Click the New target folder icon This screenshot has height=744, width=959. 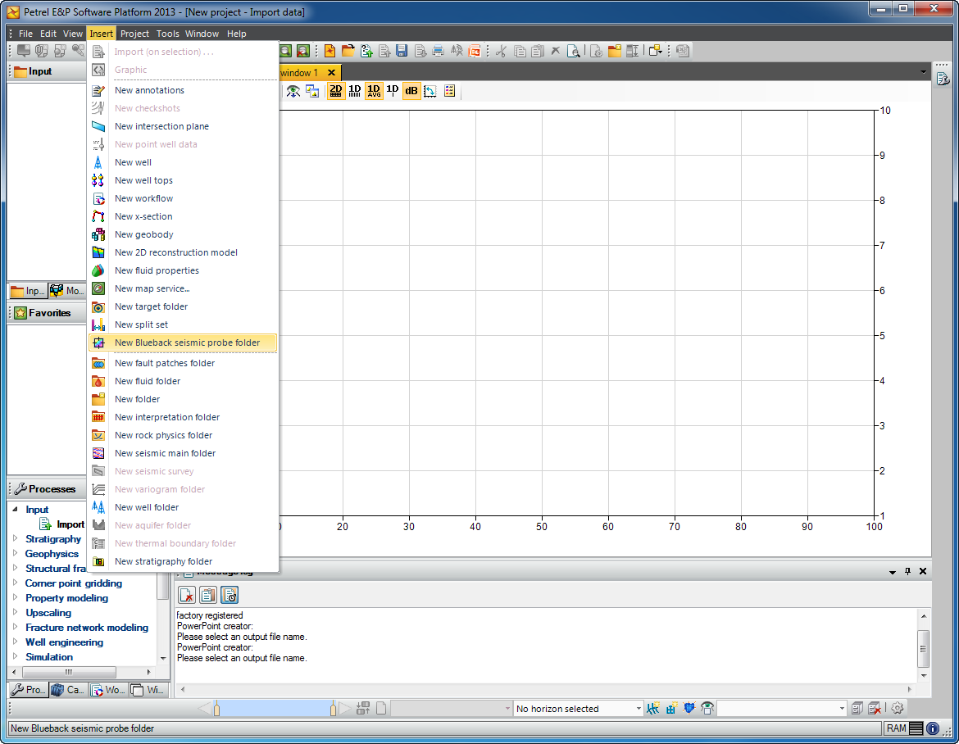[98, 306]
